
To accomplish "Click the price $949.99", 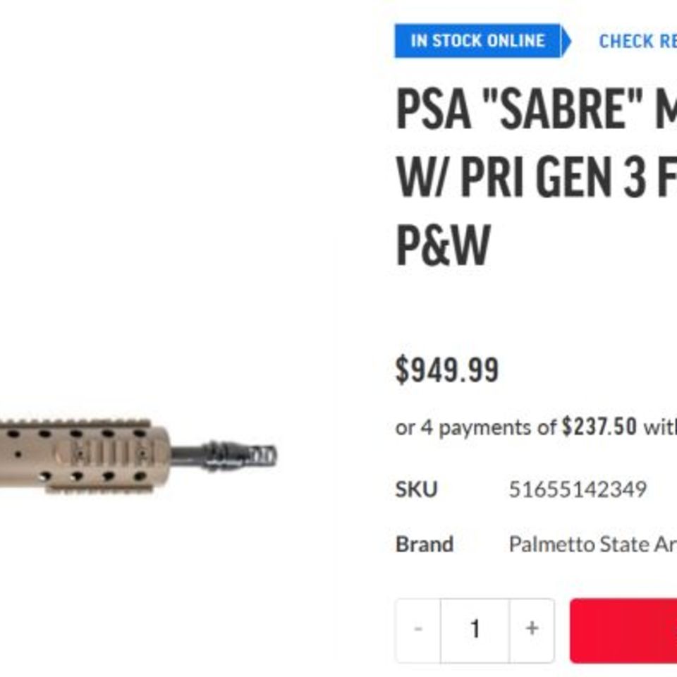I will pos(447,367).
